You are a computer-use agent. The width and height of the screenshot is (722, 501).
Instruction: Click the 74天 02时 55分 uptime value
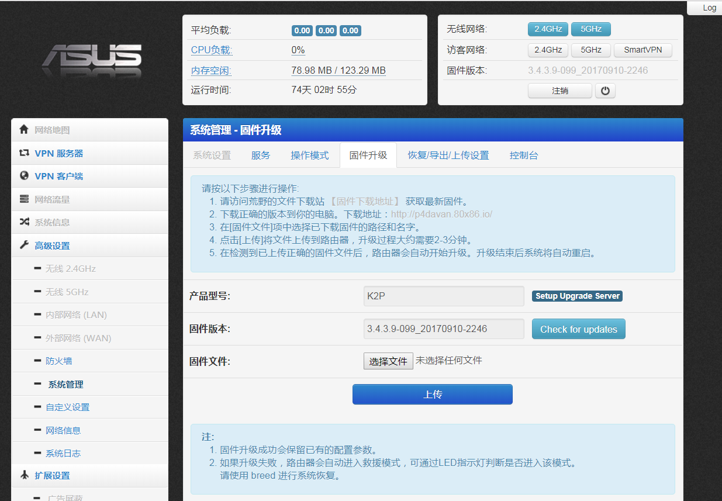pos(324,90)
